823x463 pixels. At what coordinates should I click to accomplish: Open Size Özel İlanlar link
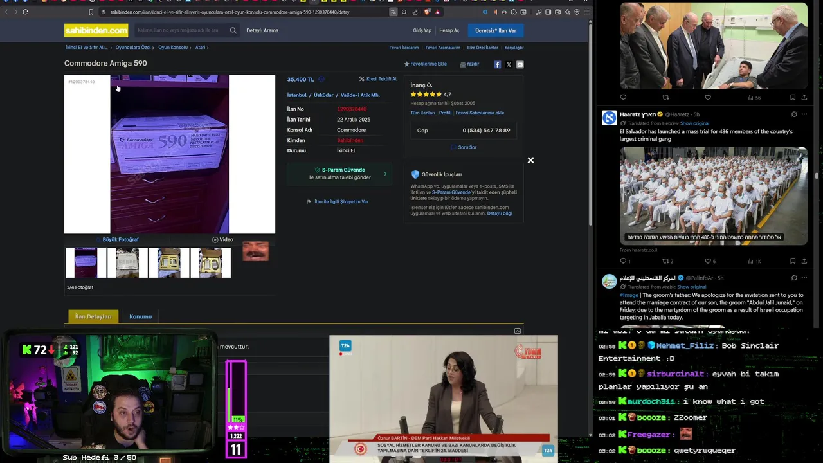(482, 48)
